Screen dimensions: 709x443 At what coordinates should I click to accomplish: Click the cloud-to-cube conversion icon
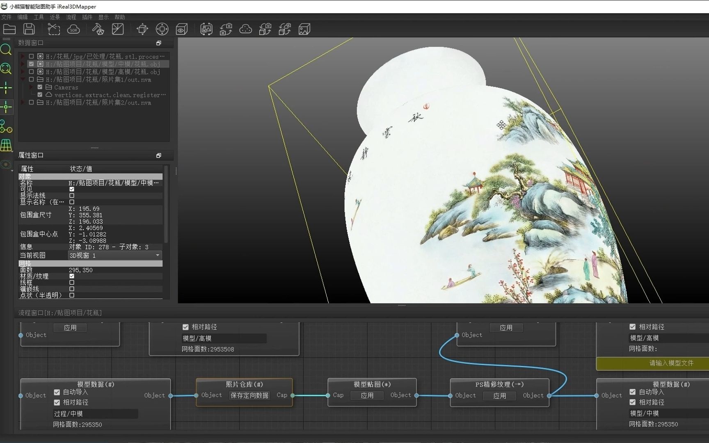[x=285, y=29]
